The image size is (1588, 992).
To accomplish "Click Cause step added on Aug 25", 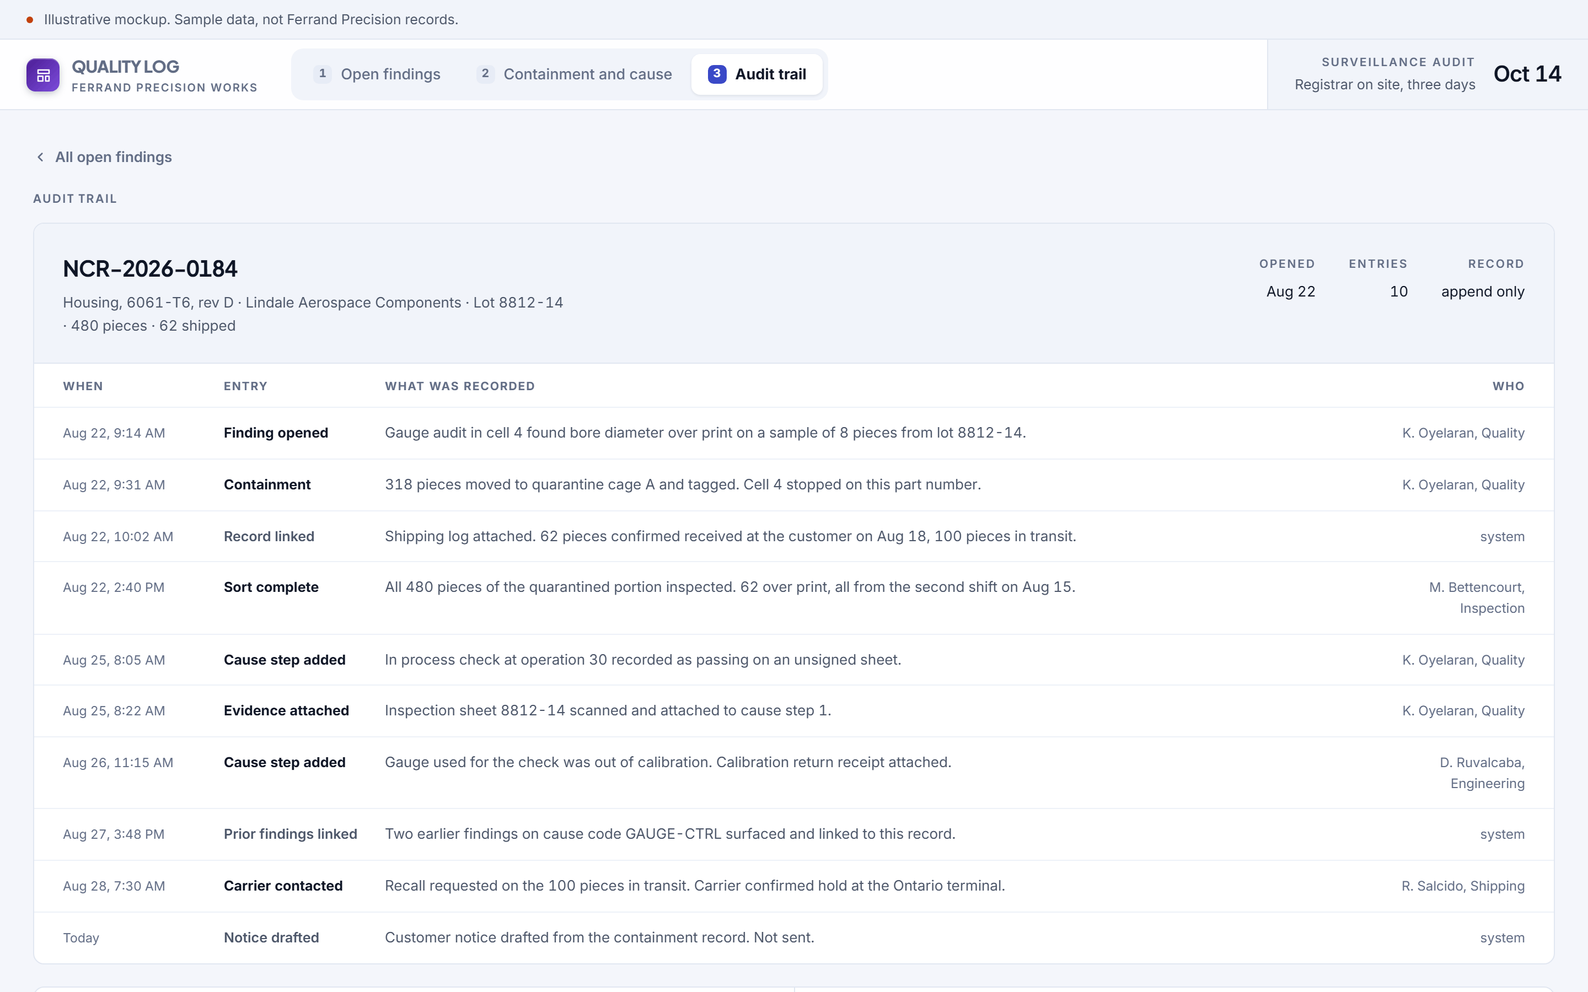I will [285, 660].
